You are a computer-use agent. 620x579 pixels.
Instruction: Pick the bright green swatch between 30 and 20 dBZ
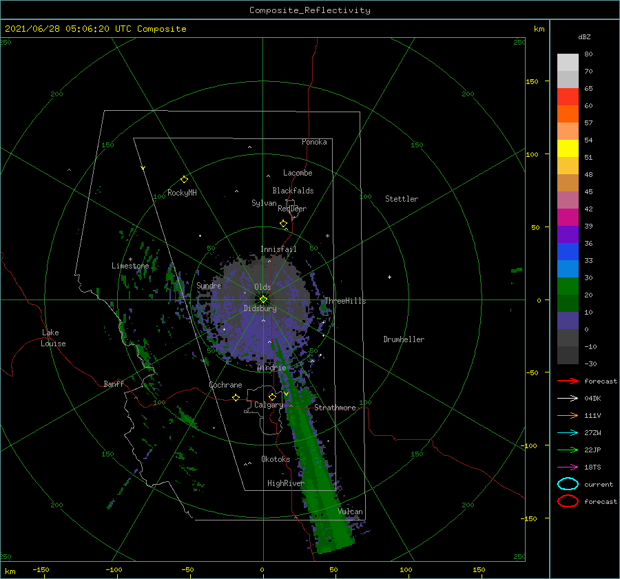pos(568,286)
